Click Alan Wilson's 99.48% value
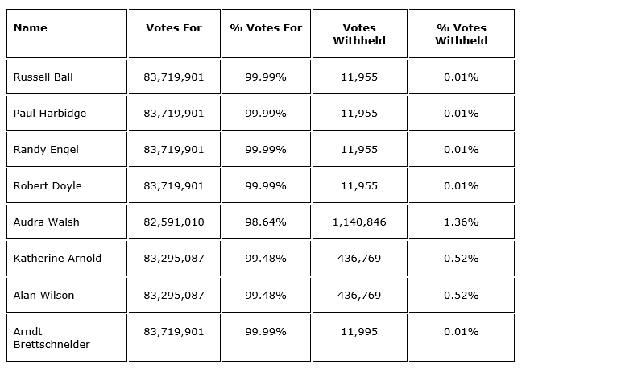The height and width of the screenshot is (369, 617). [266, 296]
